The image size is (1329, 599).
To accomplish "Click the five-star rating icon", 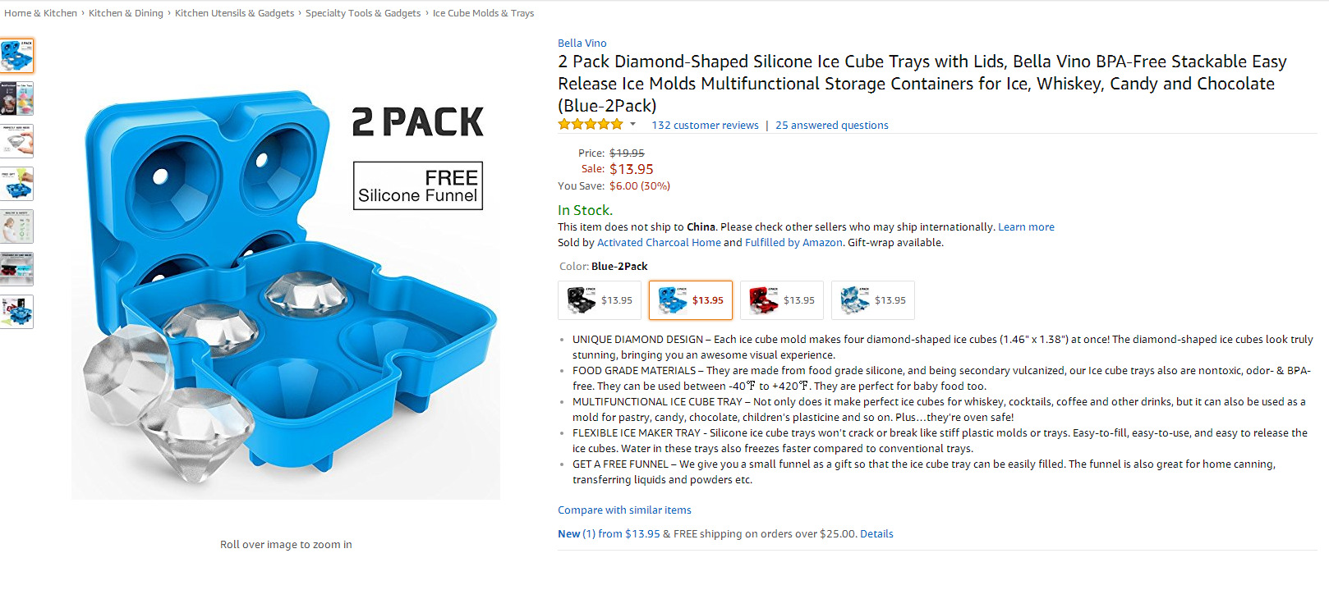I will tap(591, 125).
